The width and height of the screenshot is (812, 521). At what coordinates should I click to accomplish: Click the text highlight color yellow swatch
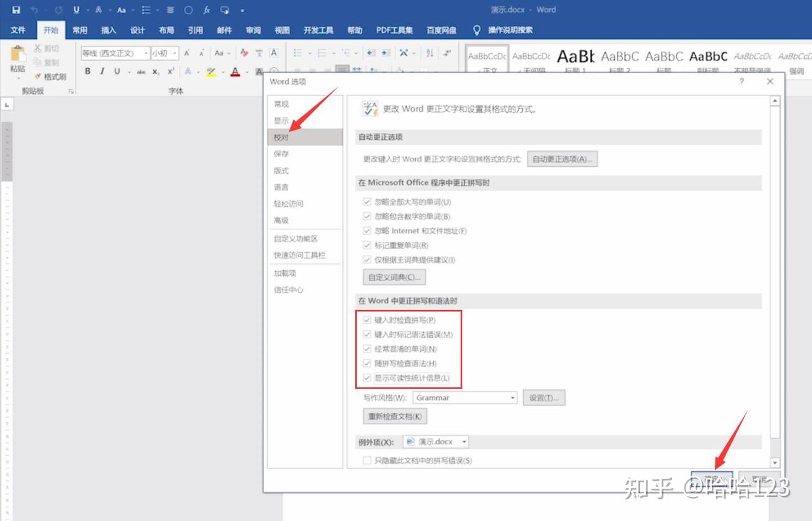click(211, 72)
